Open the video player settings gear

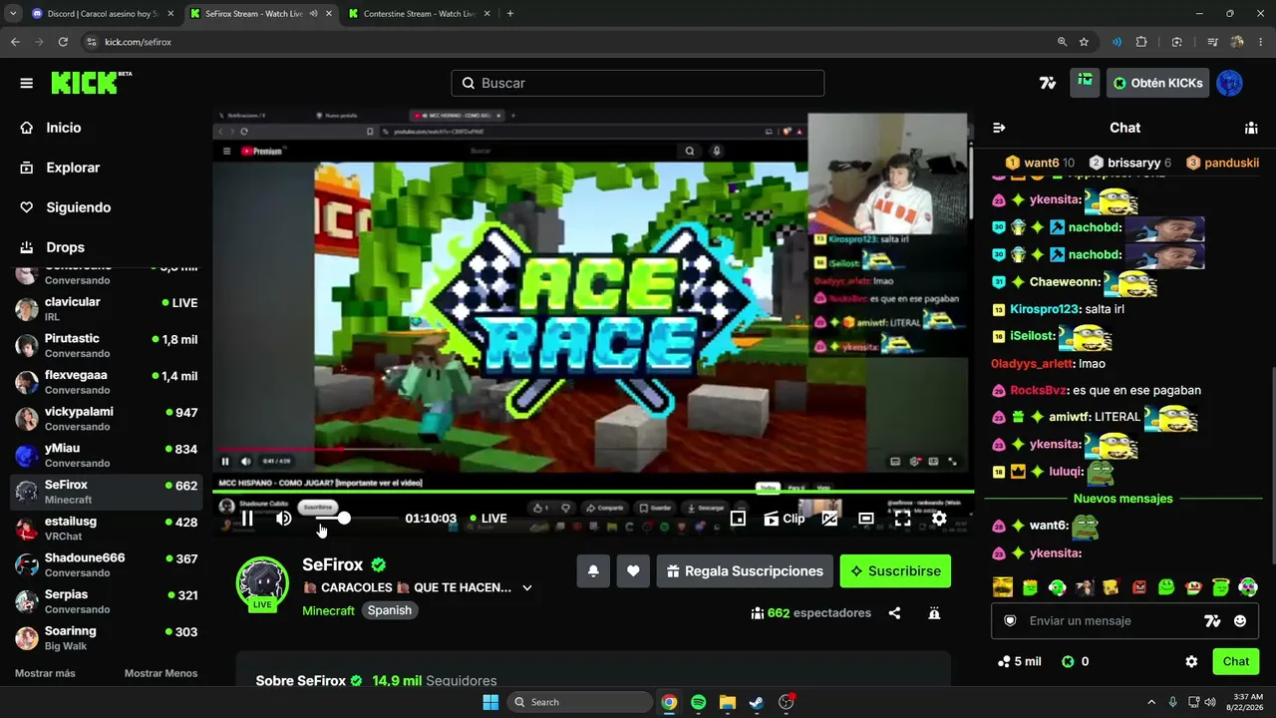click(939, 519)
